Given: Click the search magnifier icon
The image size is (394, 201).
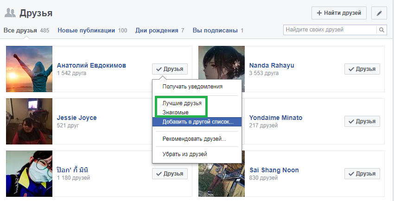Looking at the screenshot, I should [x=382, y=30].
